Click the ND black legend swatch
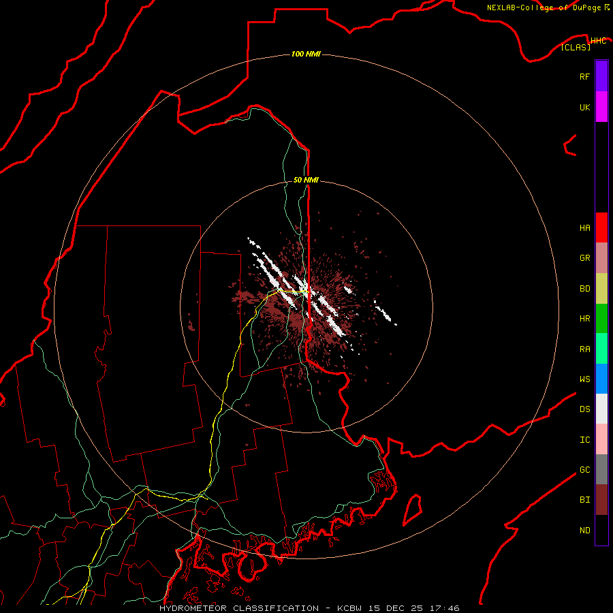Viewport: 613px width, 613px height. [x=601, y=530]
